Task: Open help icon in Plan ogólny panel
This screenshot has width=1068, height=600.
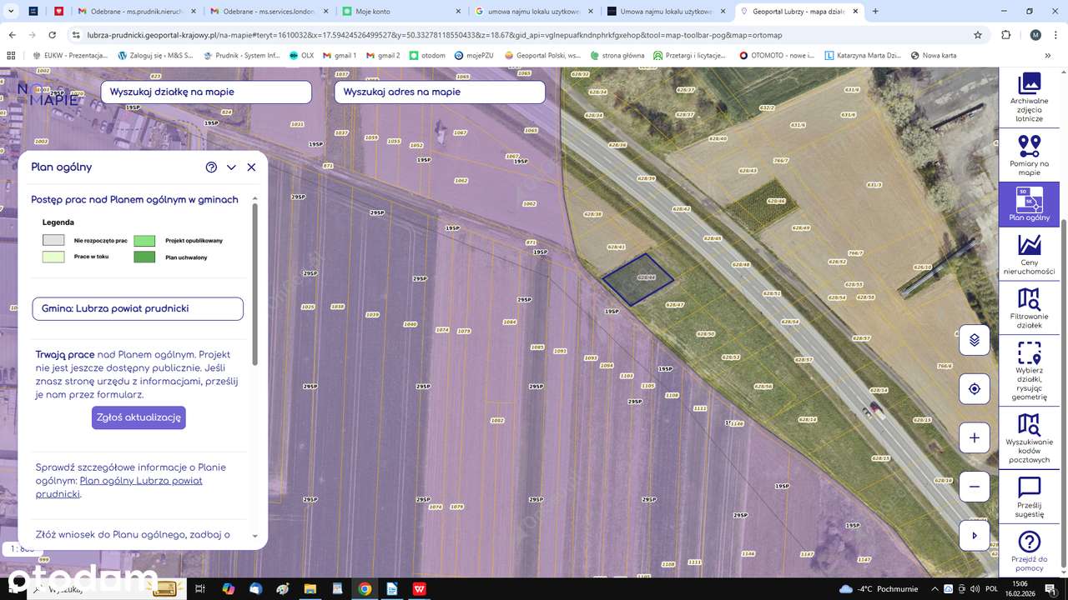Action: [x=211, y=167]
